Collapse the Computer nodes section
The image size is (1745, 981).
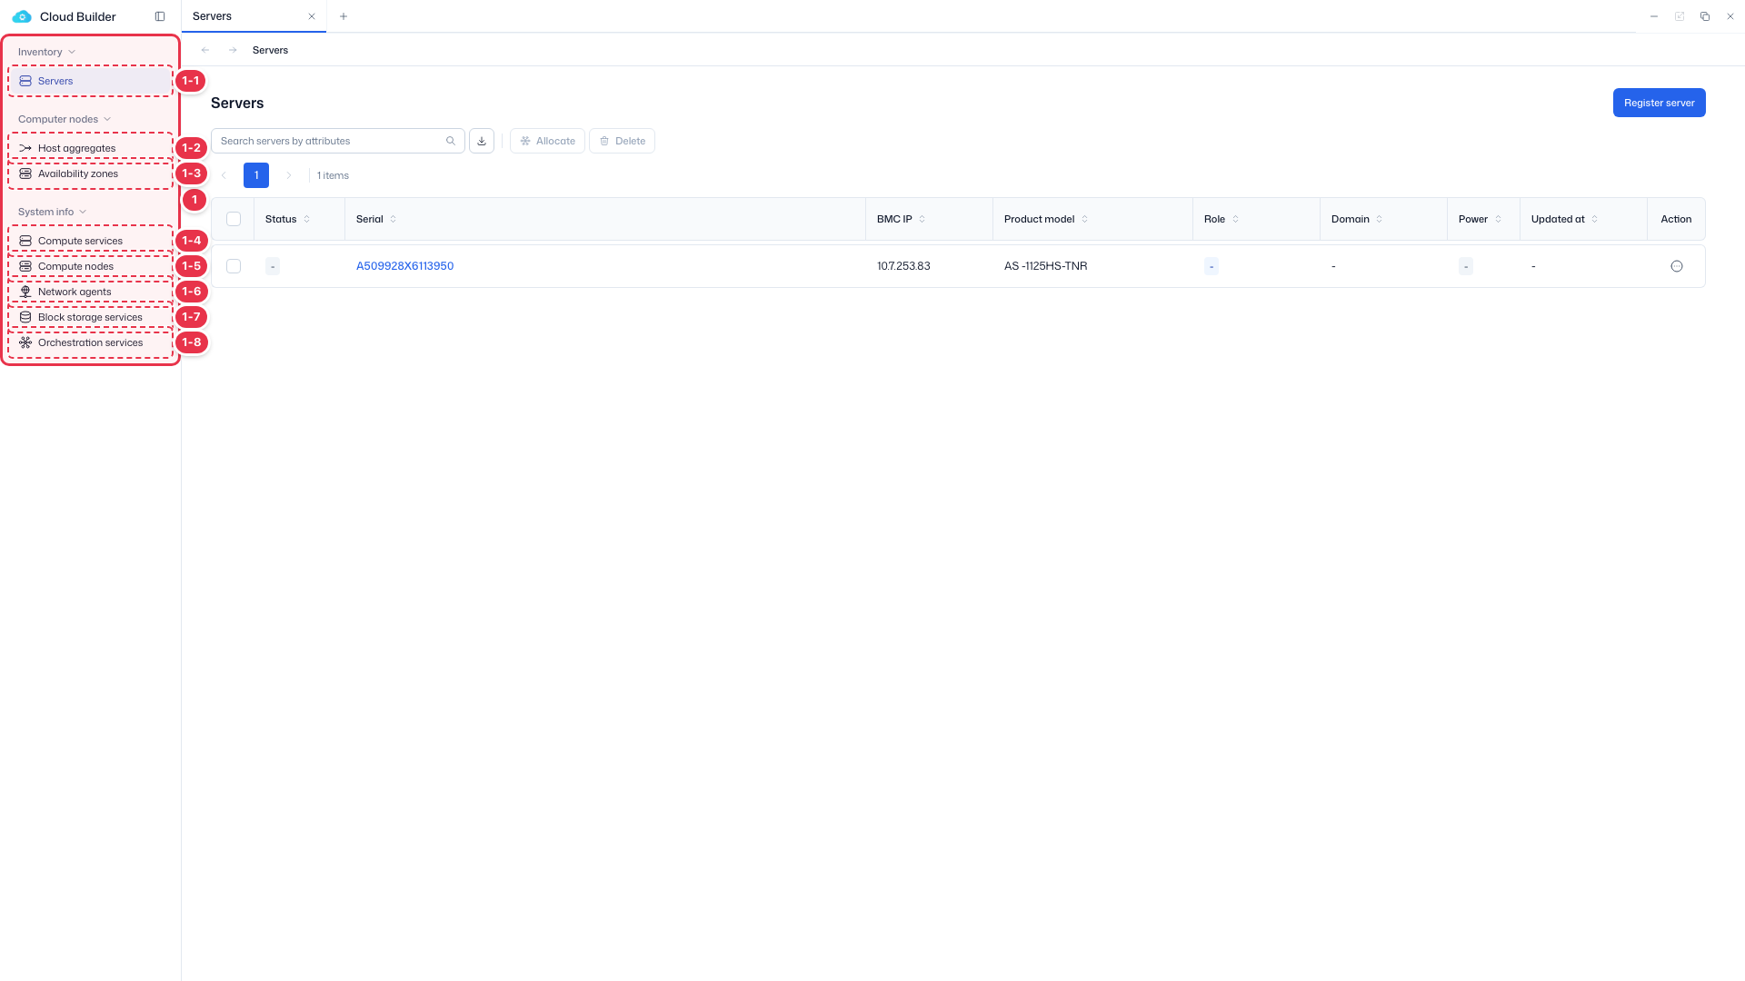[65, 119]
